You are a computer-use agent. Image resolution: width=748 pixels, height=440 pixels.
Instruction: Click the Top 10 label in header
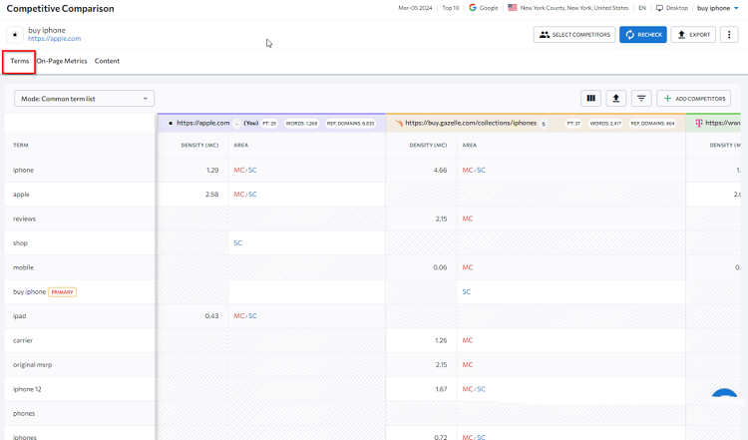pyautogui.click(x=451, y=8)
